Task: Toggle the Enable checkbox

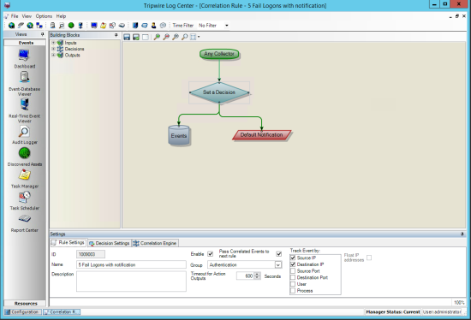Action: tap(211, 254)
